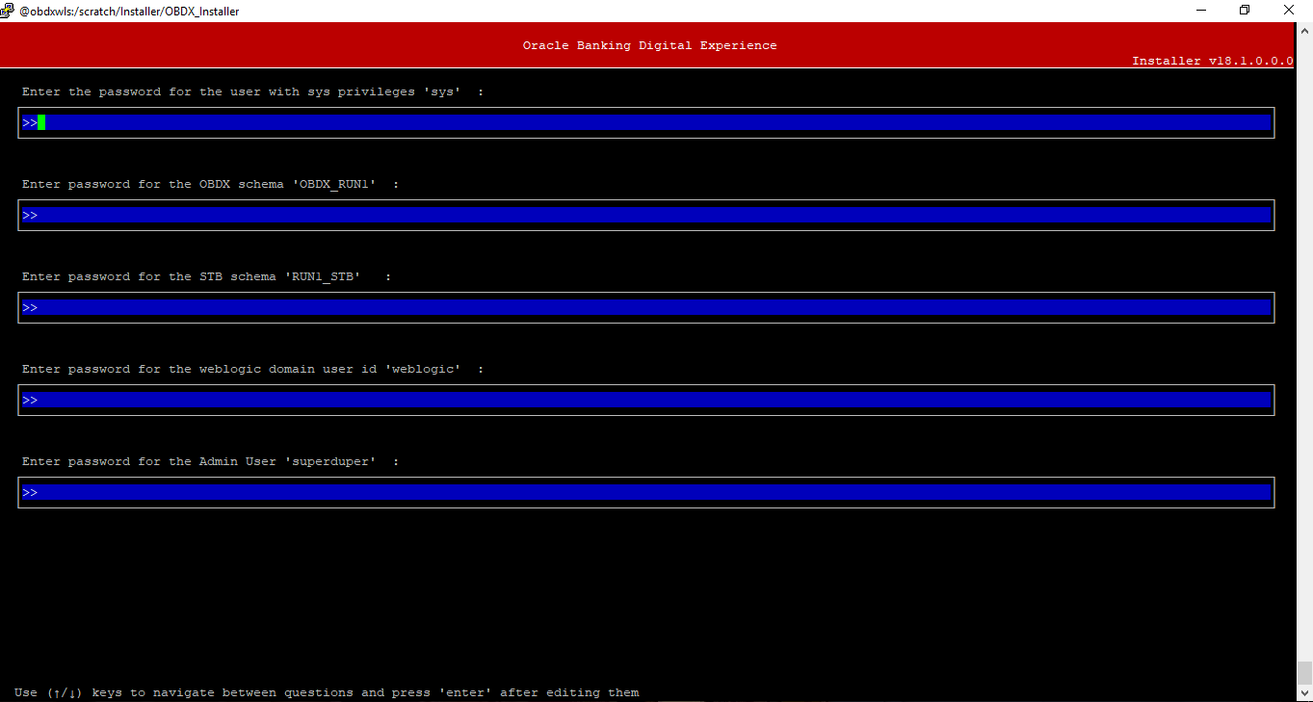The image size is (1313, 702).
Task: Click the vertical scrollbar thumb of the terminal
Action: pos(1304,672)
